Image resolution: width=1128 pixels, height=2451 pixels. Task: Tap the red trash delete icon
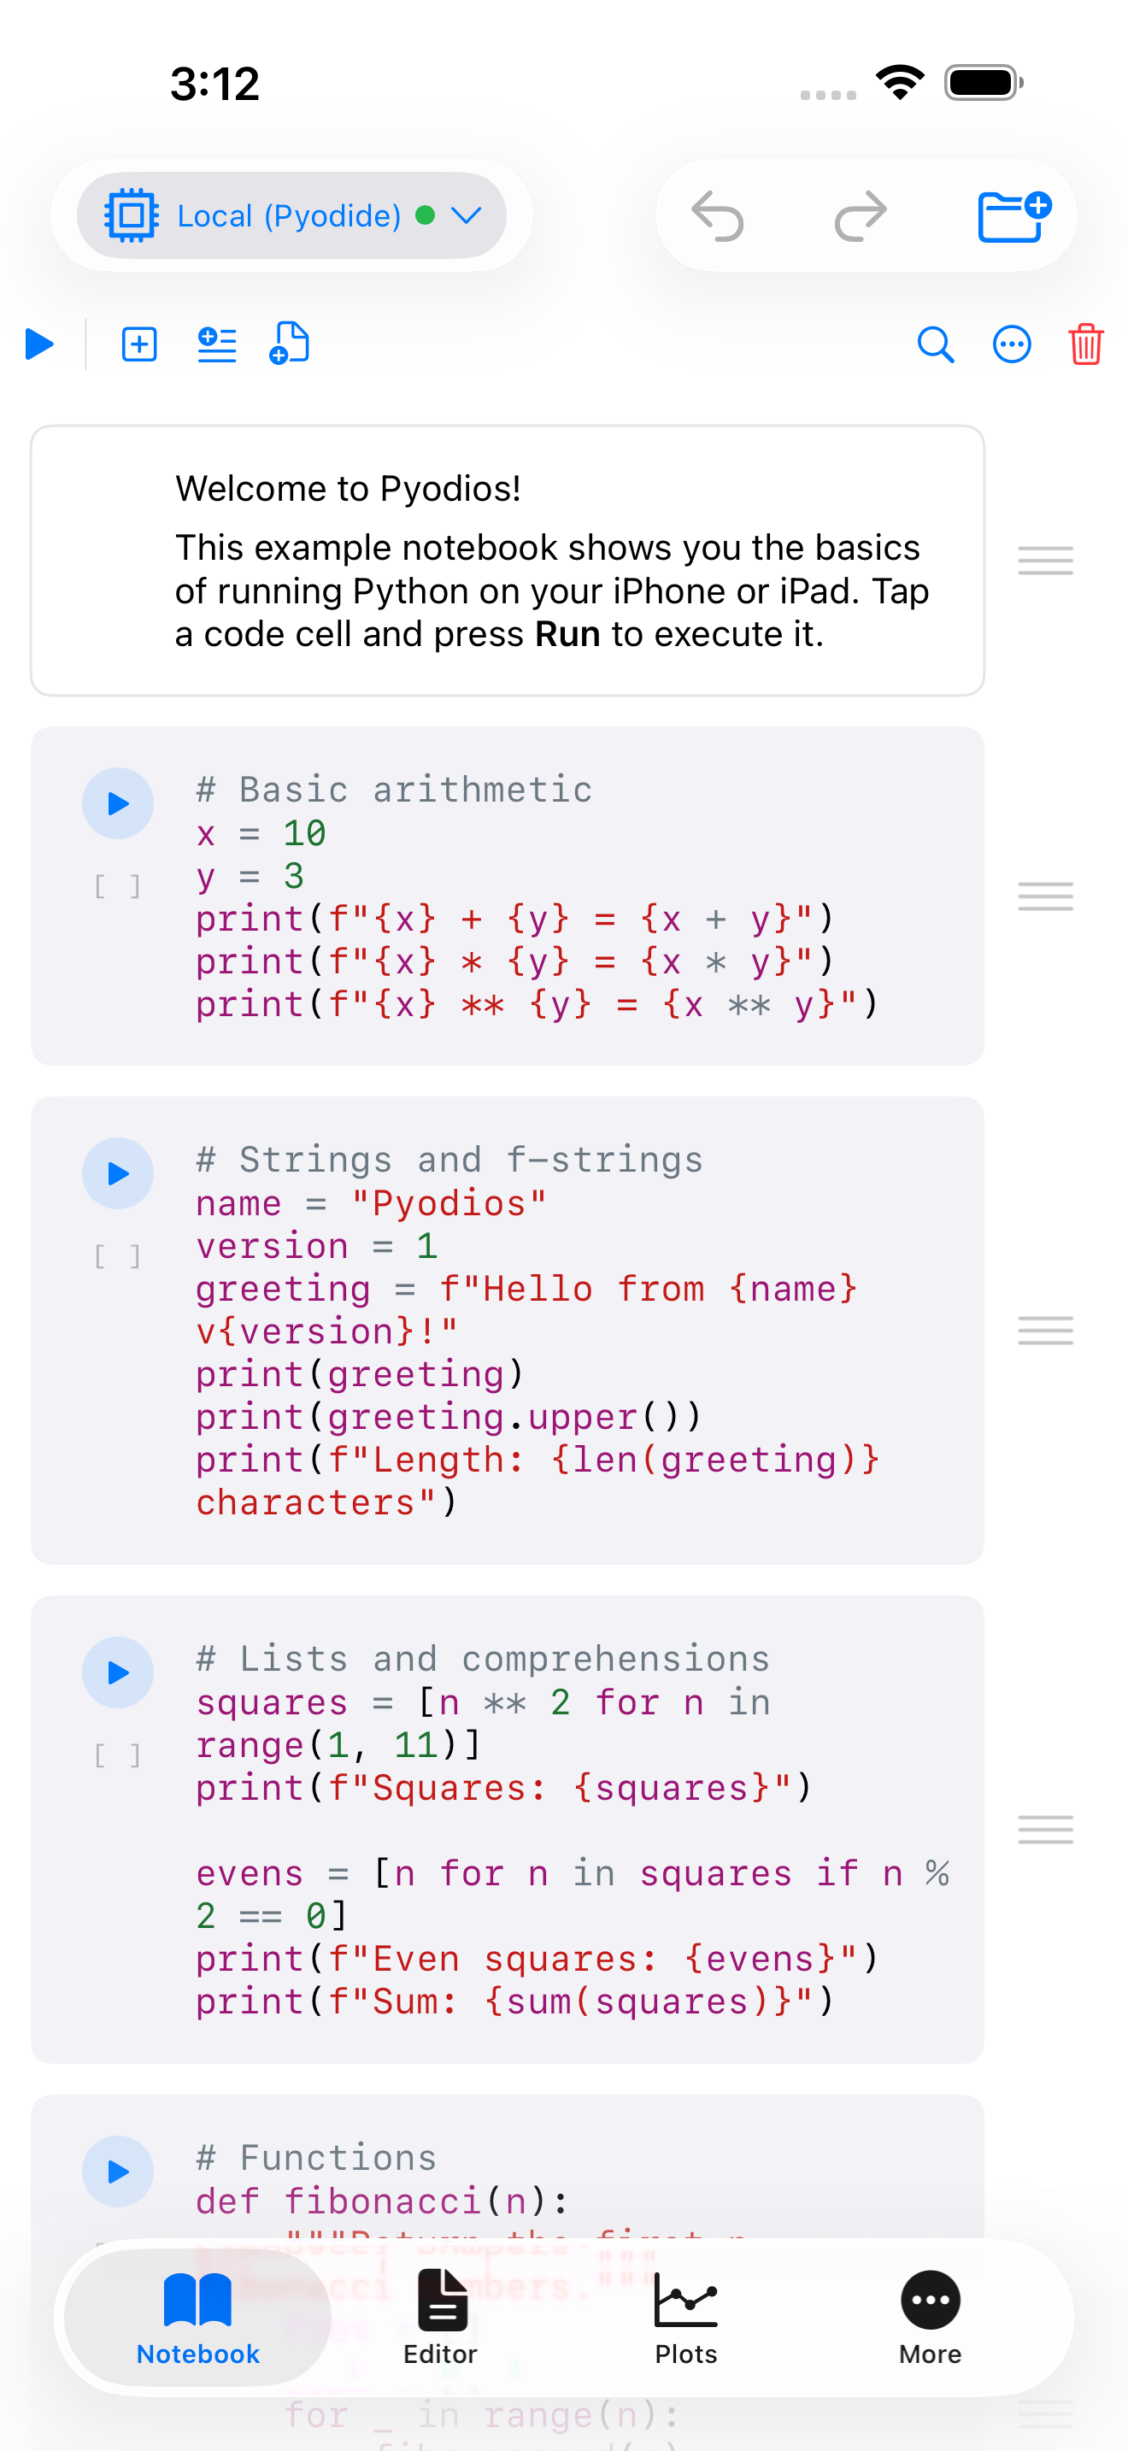[x=1085, y=344]
